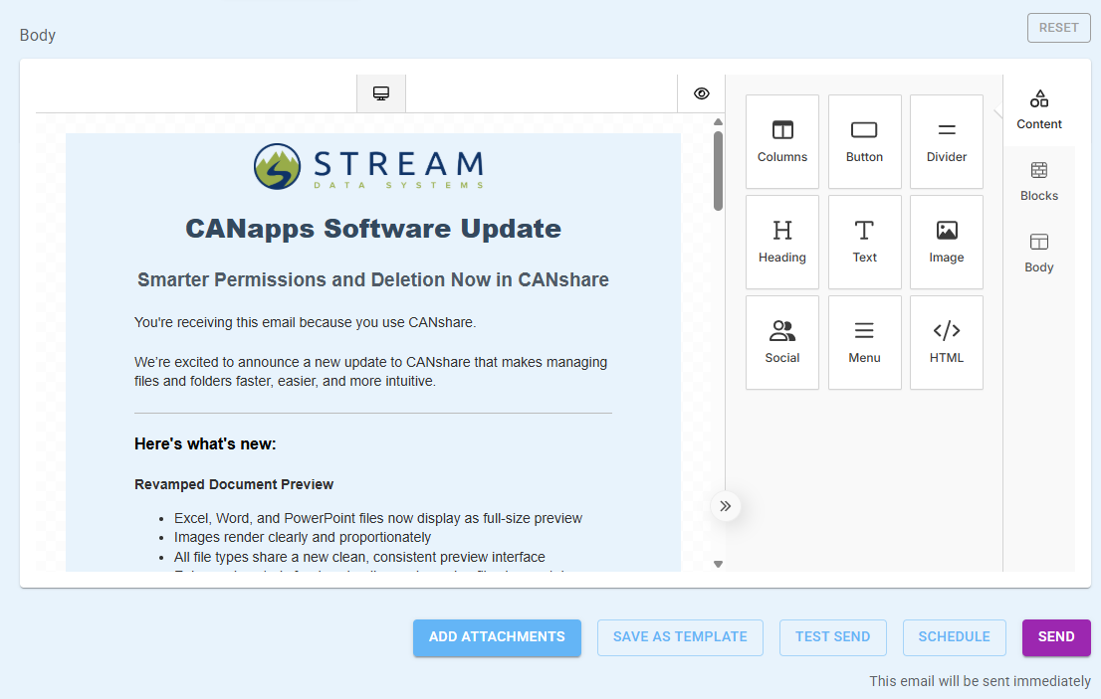Viewport: 1101px width, 699px height.
Task: Toggle desktop preview mode
Action: click(380, 92)
